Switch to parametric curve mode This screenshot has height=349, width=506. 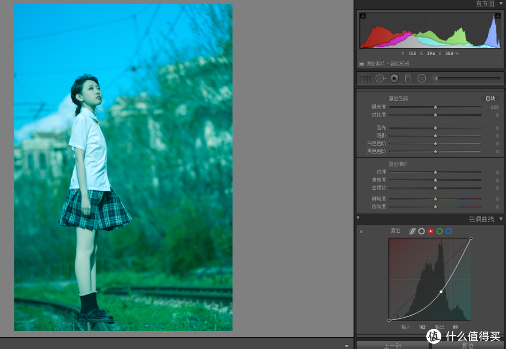[x=412, y=231]
